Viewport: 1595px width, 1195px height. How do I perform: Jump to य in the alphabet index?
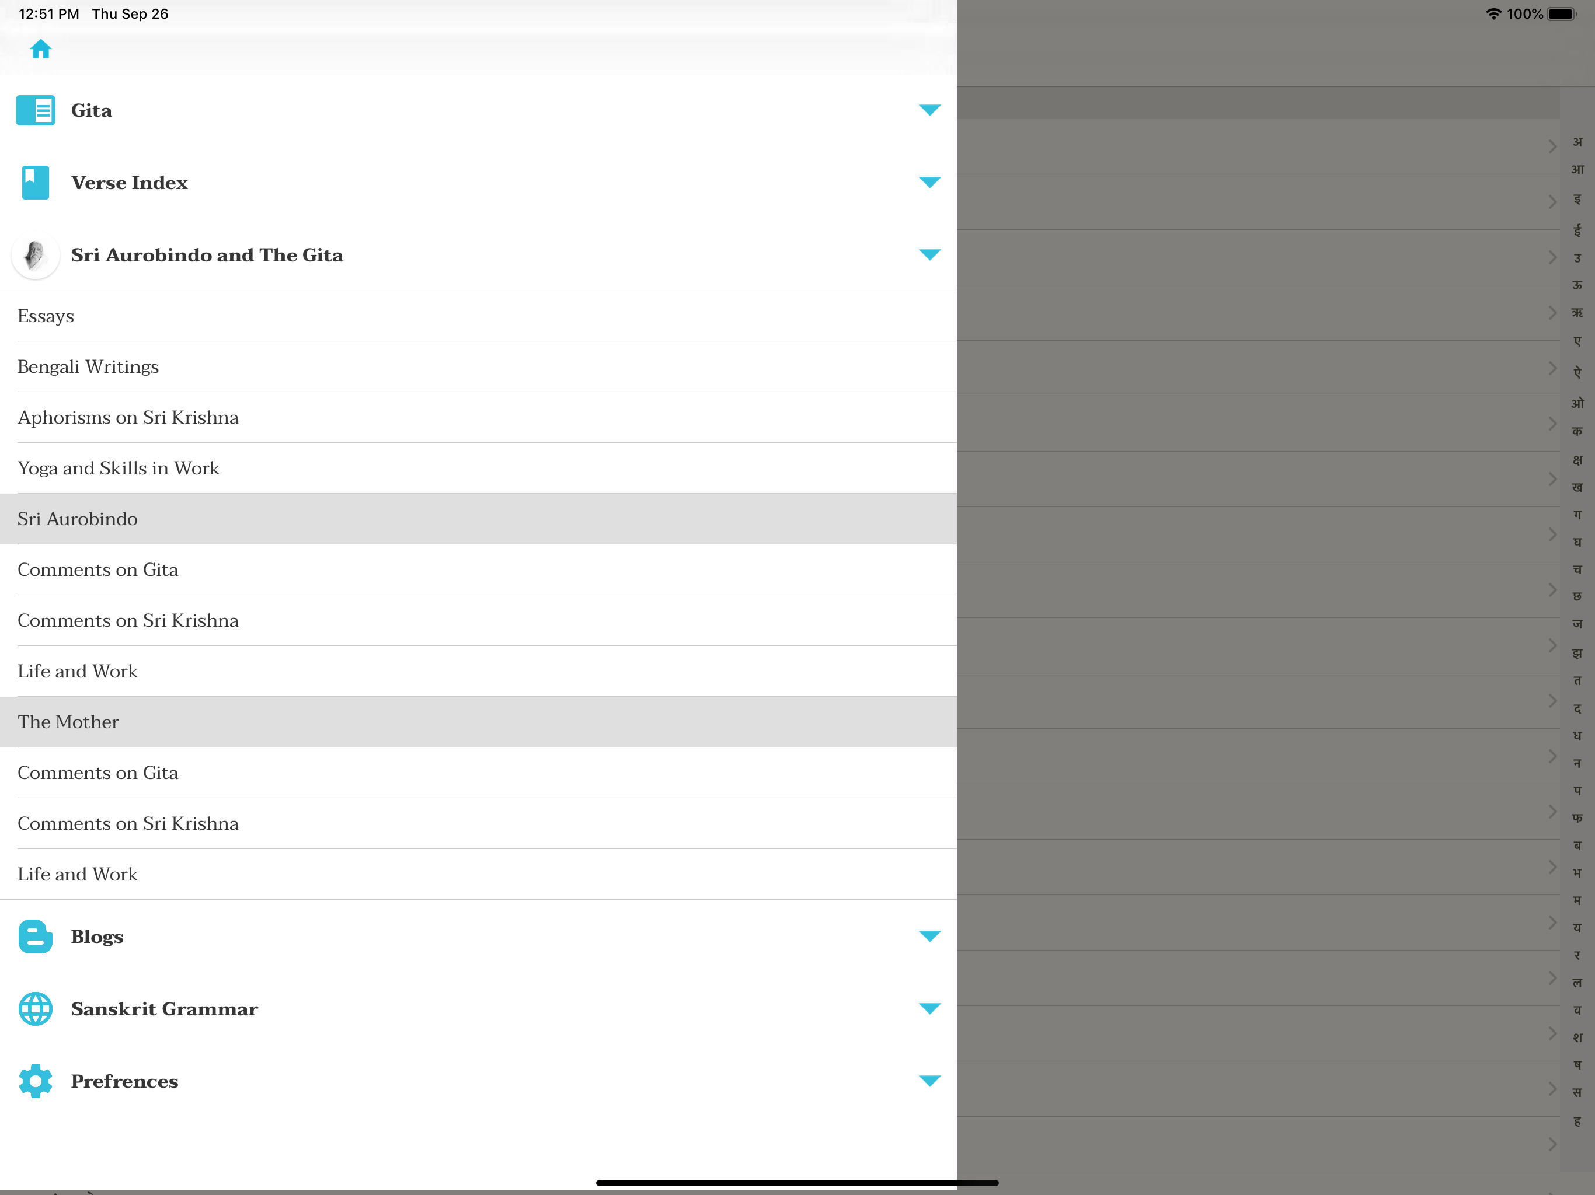tap(1577, 928)
